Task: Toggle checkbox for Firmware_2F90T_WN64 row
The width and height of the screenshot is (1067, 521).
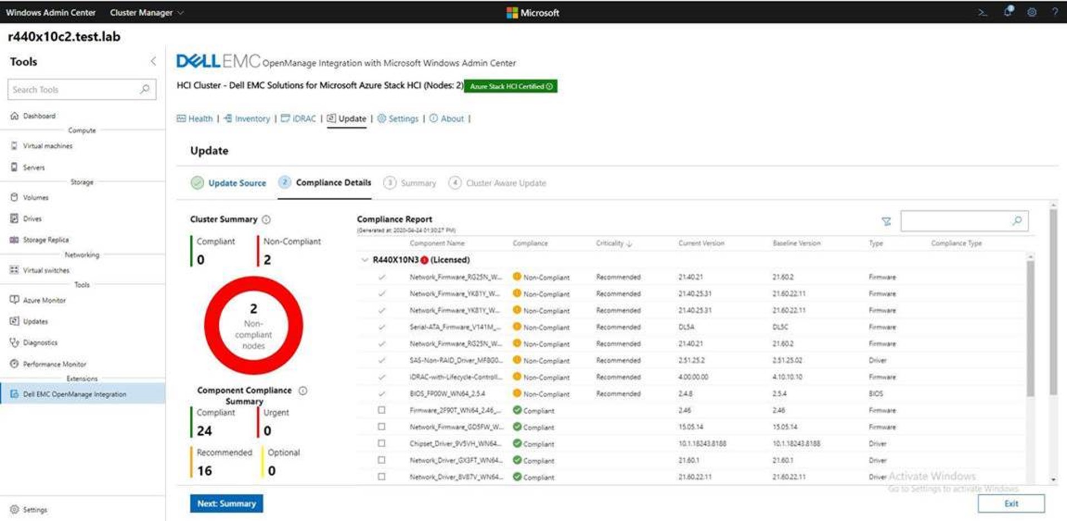Action: pyautogui.click(x=381, y=410)
